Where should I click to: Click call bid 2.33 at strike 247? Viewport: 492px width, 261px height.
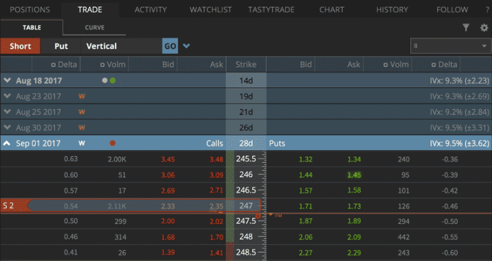(168, 206)
